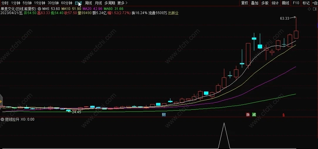Click the diamond marker icon at chart top-right
Image resolution: width=318 pixels, height=149 pixels.
(309, 9)
